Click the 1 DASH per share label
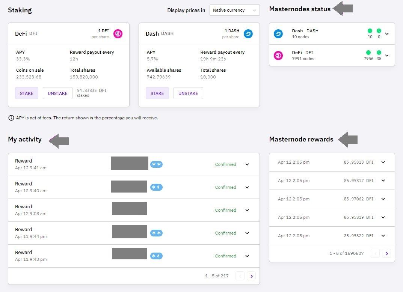The width and height of the screenshot is (403, 292). click(x=231, y=34)
